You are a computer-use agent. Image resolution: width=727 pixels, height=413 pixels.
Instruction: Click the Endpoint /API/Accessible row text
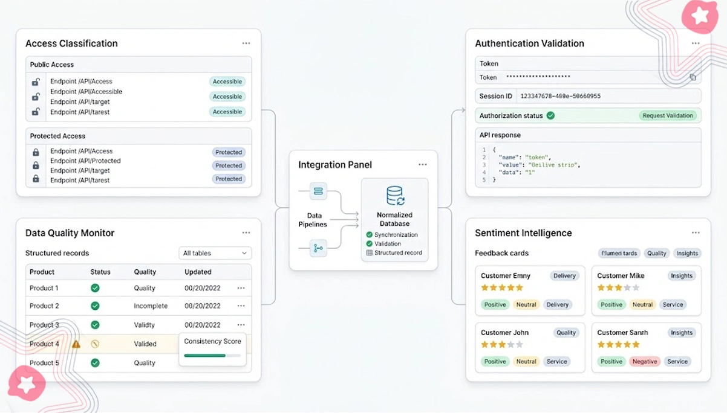coord(86,92)
